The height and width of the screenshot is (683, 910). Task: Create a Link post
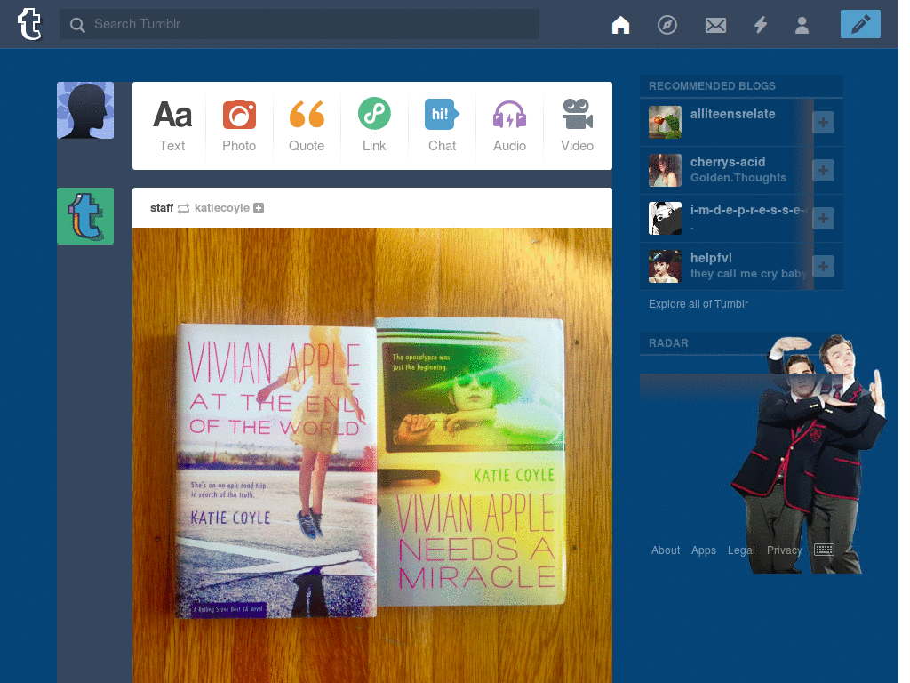pyautogui.click(x=374, y=125)
